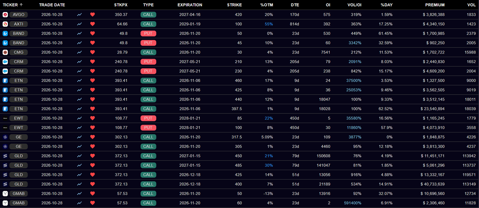This screenshot has height=208, width=479.
Task: Click PUT badge in EWT strike 85 row
Action: tap(148, 118)
